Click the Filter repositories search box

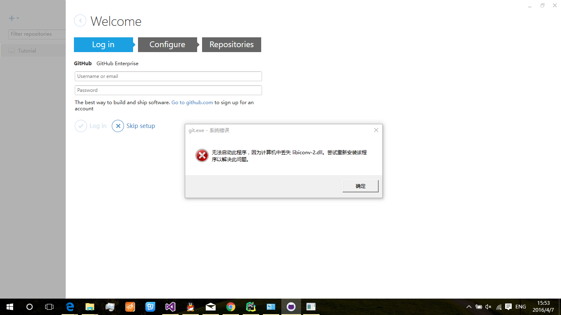click(37, 34)
